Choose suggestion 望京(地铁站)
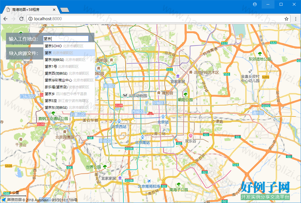Viewport: 301px width, 203px height. point(69,60)
